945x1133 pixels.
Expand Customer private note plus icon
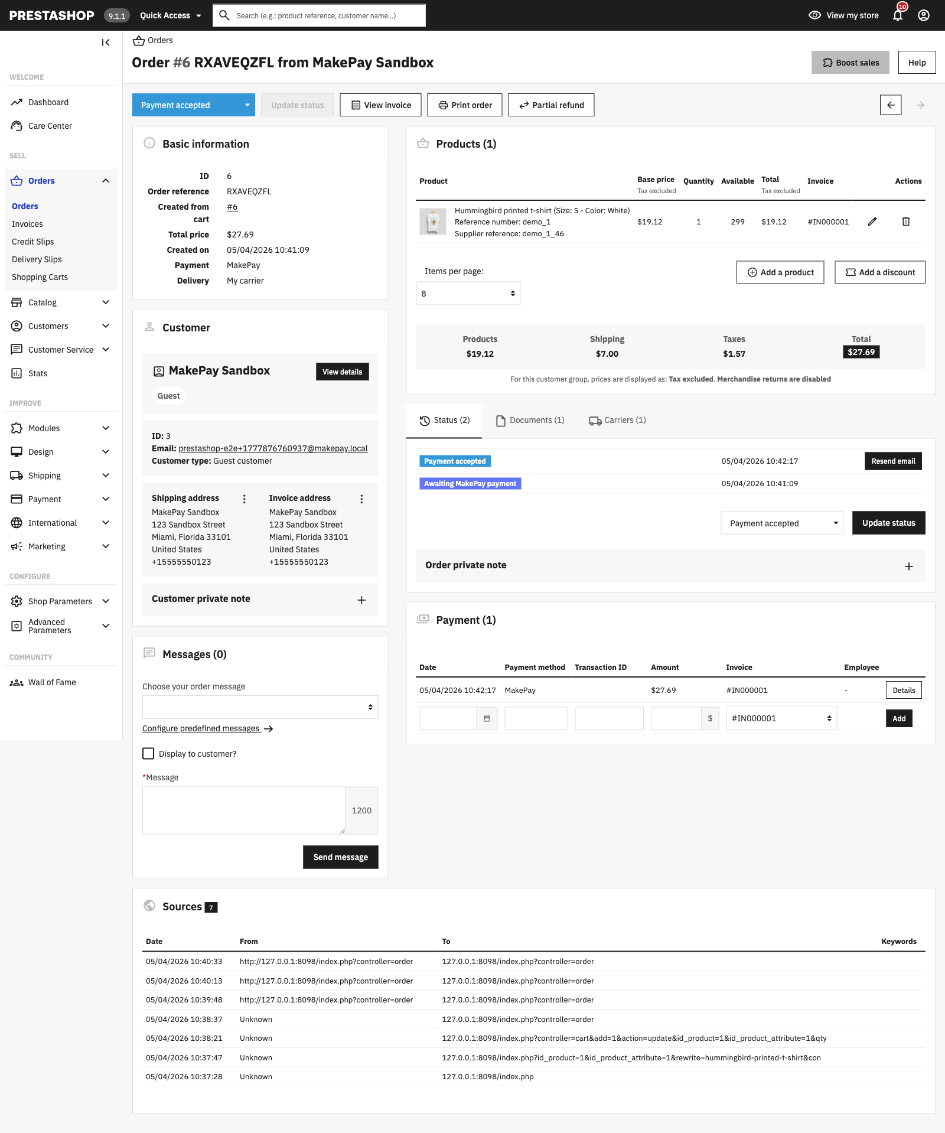[361, 600]
